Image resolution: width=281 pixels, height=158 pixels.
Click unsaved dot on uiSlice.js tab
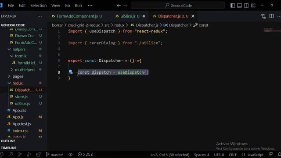tap(144, 16)
